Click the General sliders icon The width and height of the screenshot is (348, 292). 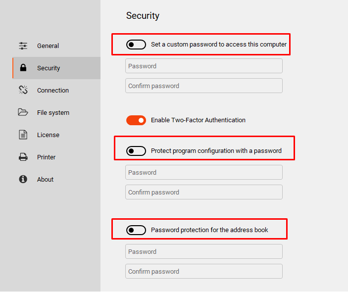click(23, 46)
